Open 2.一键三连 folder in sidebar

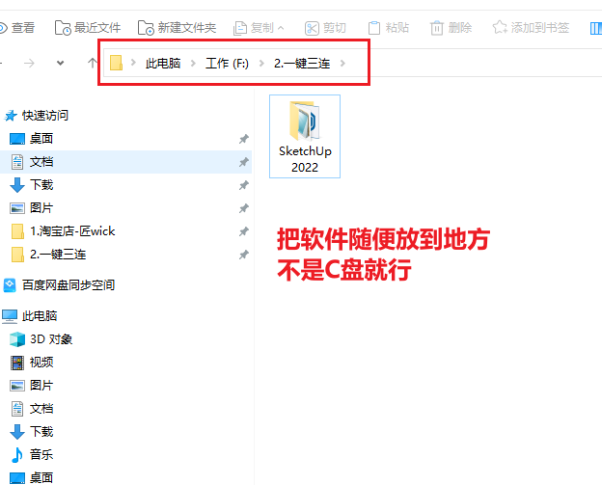click(58, 254)
